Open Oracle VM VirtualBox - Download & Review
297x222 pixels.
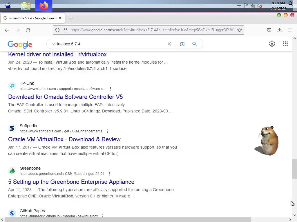pos(64,139)
